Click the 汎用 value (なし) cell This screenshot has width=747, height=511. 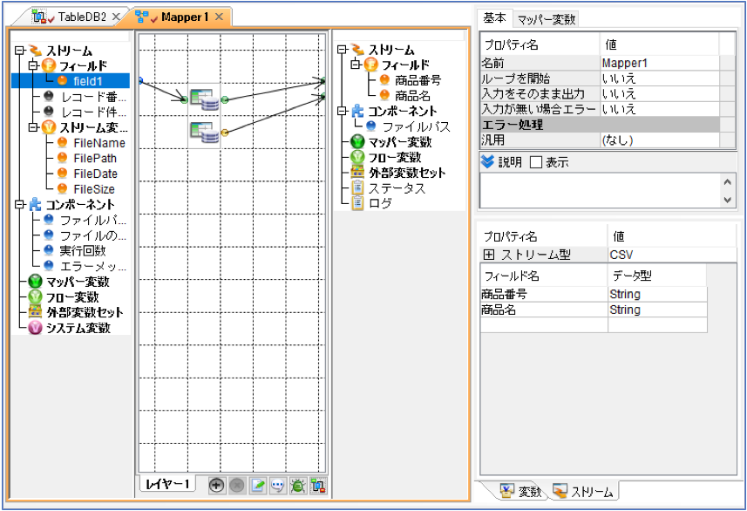pos(660,140)
